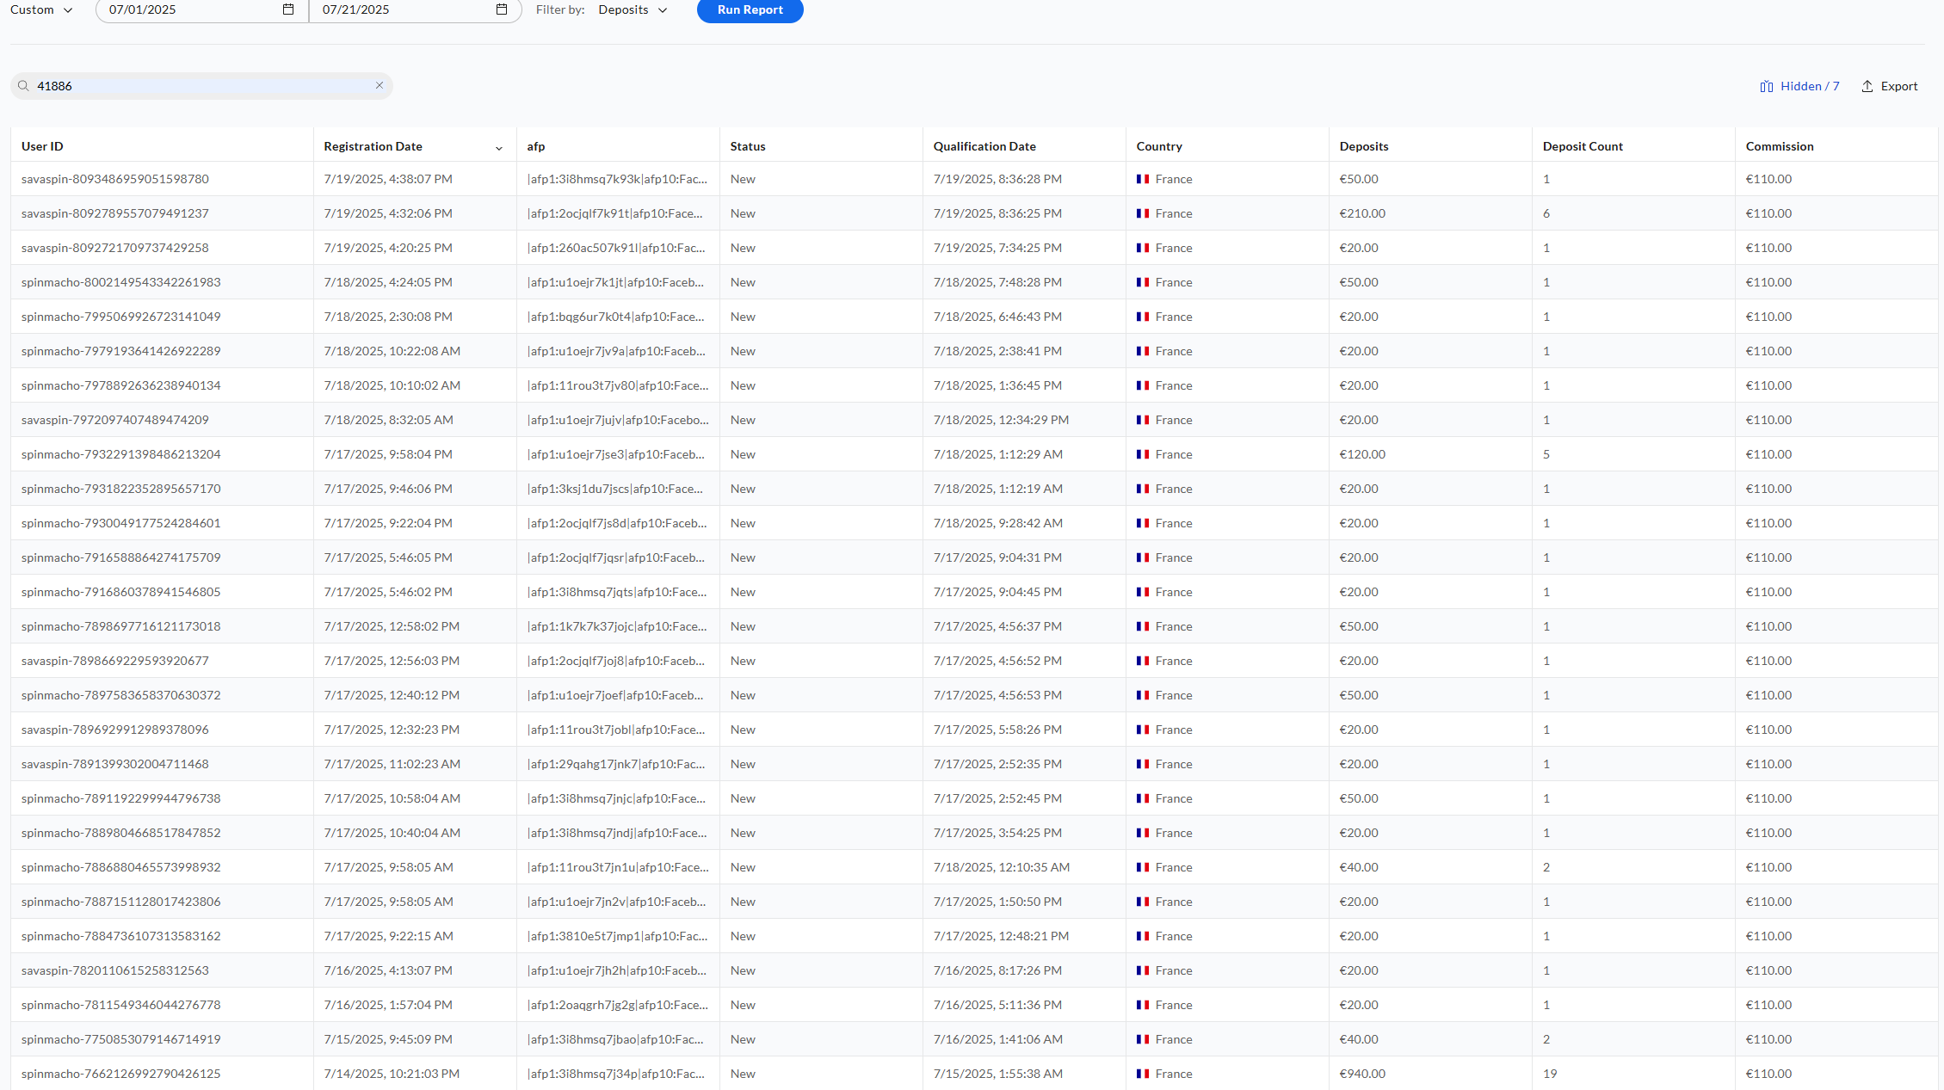
Task: Click afp value |afp1:1k7k7k37jojc|afp10:Face...
Action: pos(617,626)
